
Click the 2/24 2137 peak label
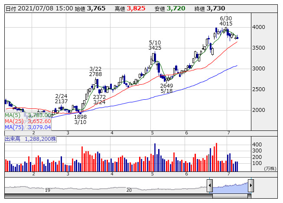point(61,99)
